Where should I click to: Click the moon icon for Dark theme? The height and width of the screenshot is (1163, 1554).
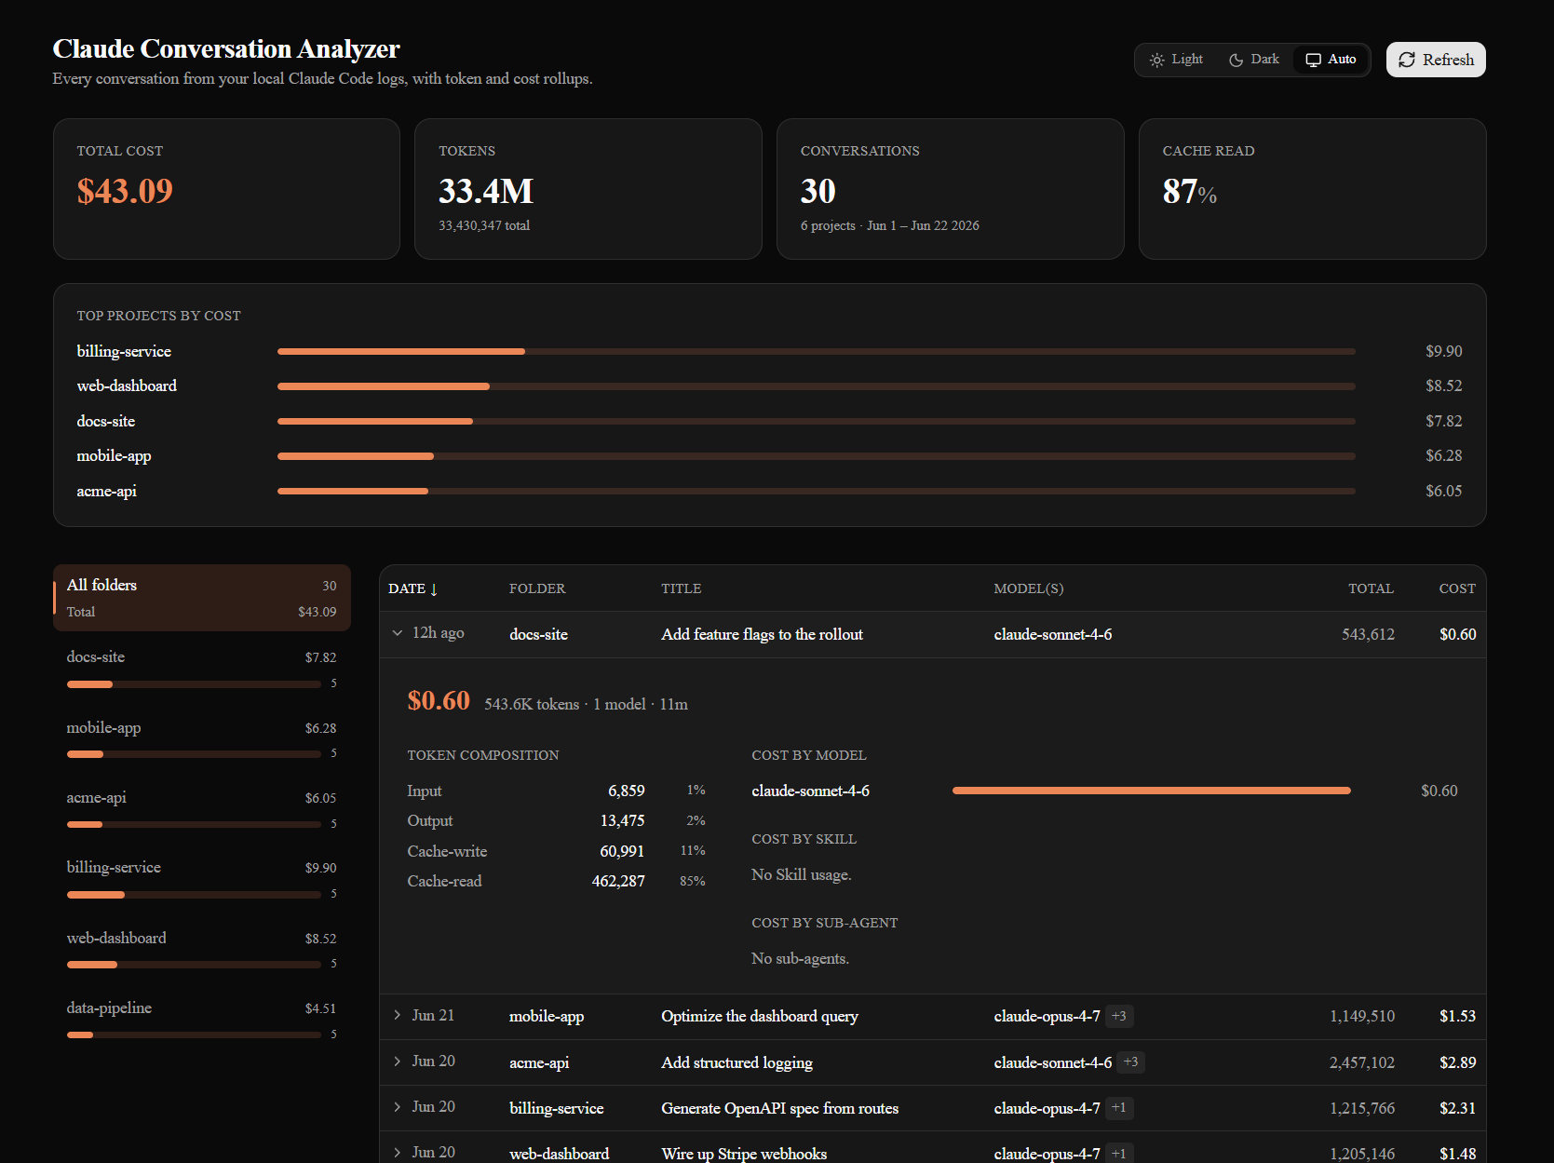click(1236, 60)
